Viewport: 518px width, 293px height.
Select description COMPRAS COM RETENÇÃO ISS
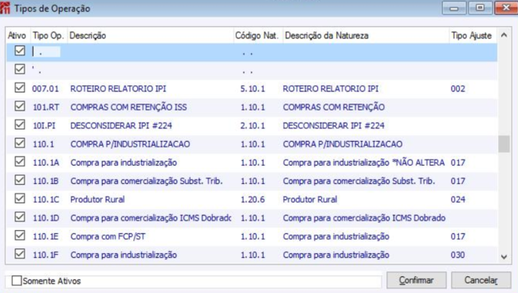pyautogui.click(x=128, y=107)
